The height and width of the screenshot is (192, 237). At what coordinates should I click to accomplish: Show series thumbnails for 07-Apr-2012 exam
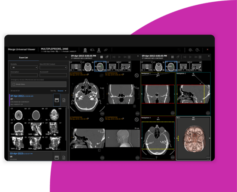57,100
